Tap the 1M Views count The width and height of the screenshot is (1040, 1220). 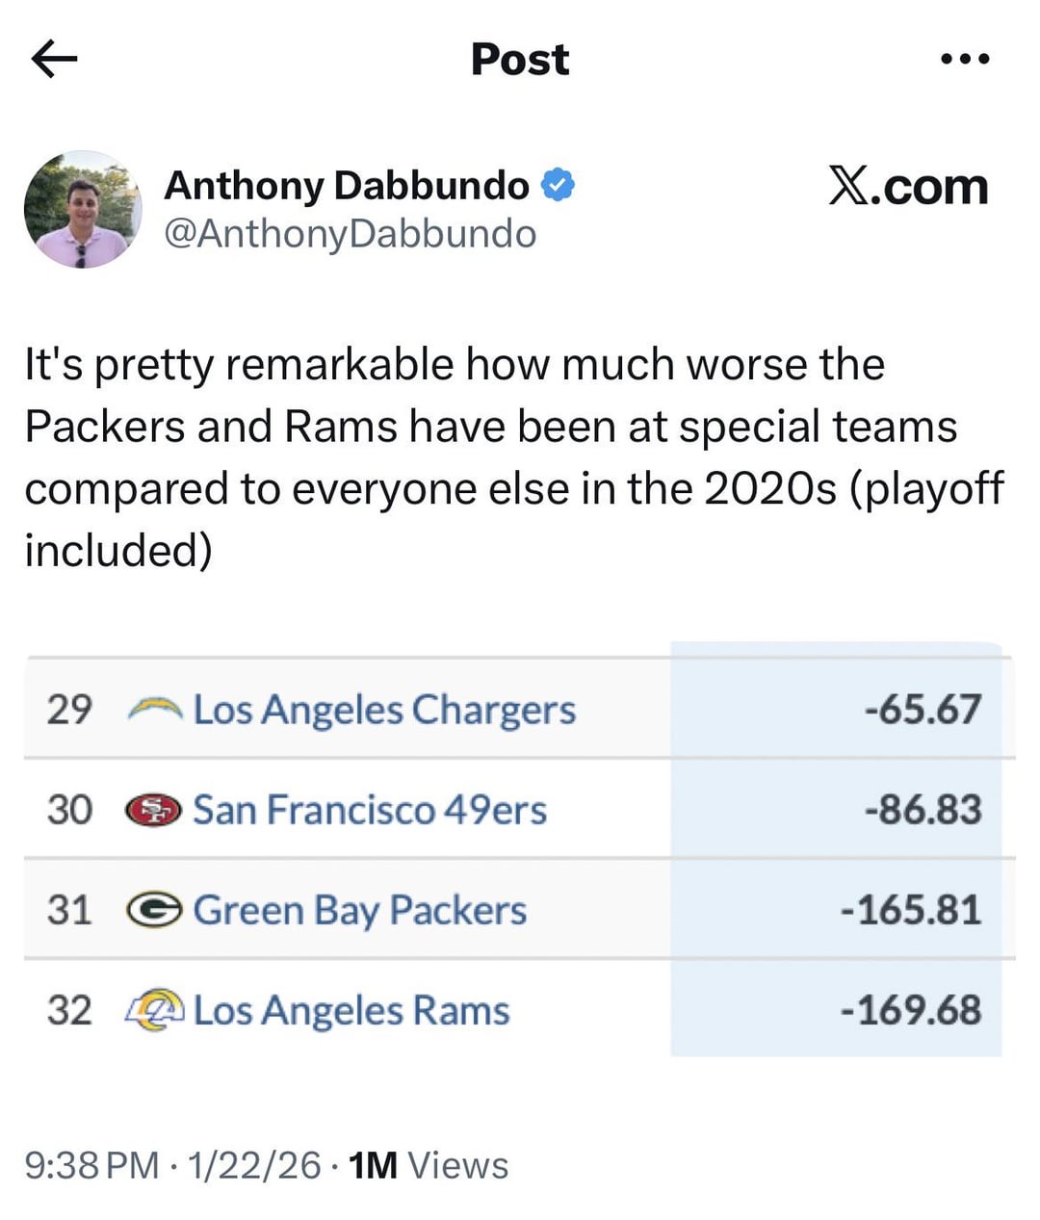[x=429, y=1165]
